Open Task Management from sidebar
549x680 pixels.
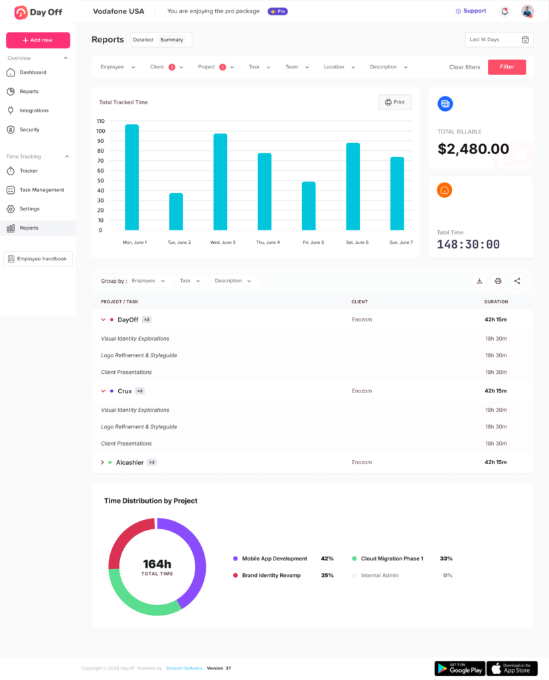click(42, 190)
